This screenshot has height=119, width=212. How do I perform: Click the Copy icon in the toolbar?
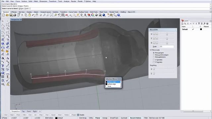[x=26, y=15]
